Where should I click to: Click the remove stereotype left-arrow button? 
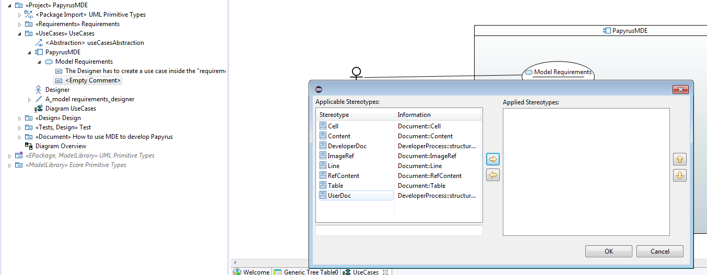pyautogui.click(x=492, y=175)
